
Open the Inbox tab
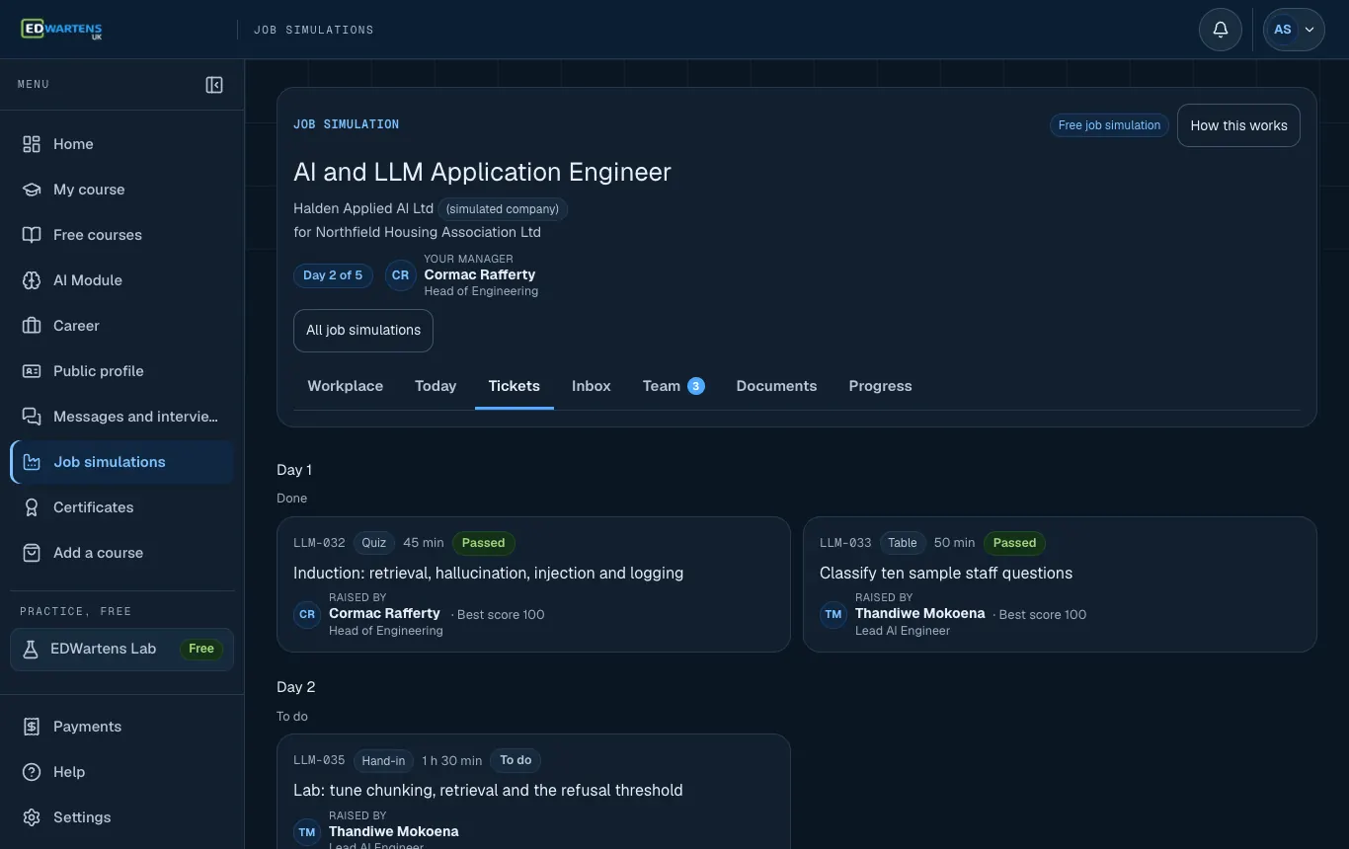[592, 386]
